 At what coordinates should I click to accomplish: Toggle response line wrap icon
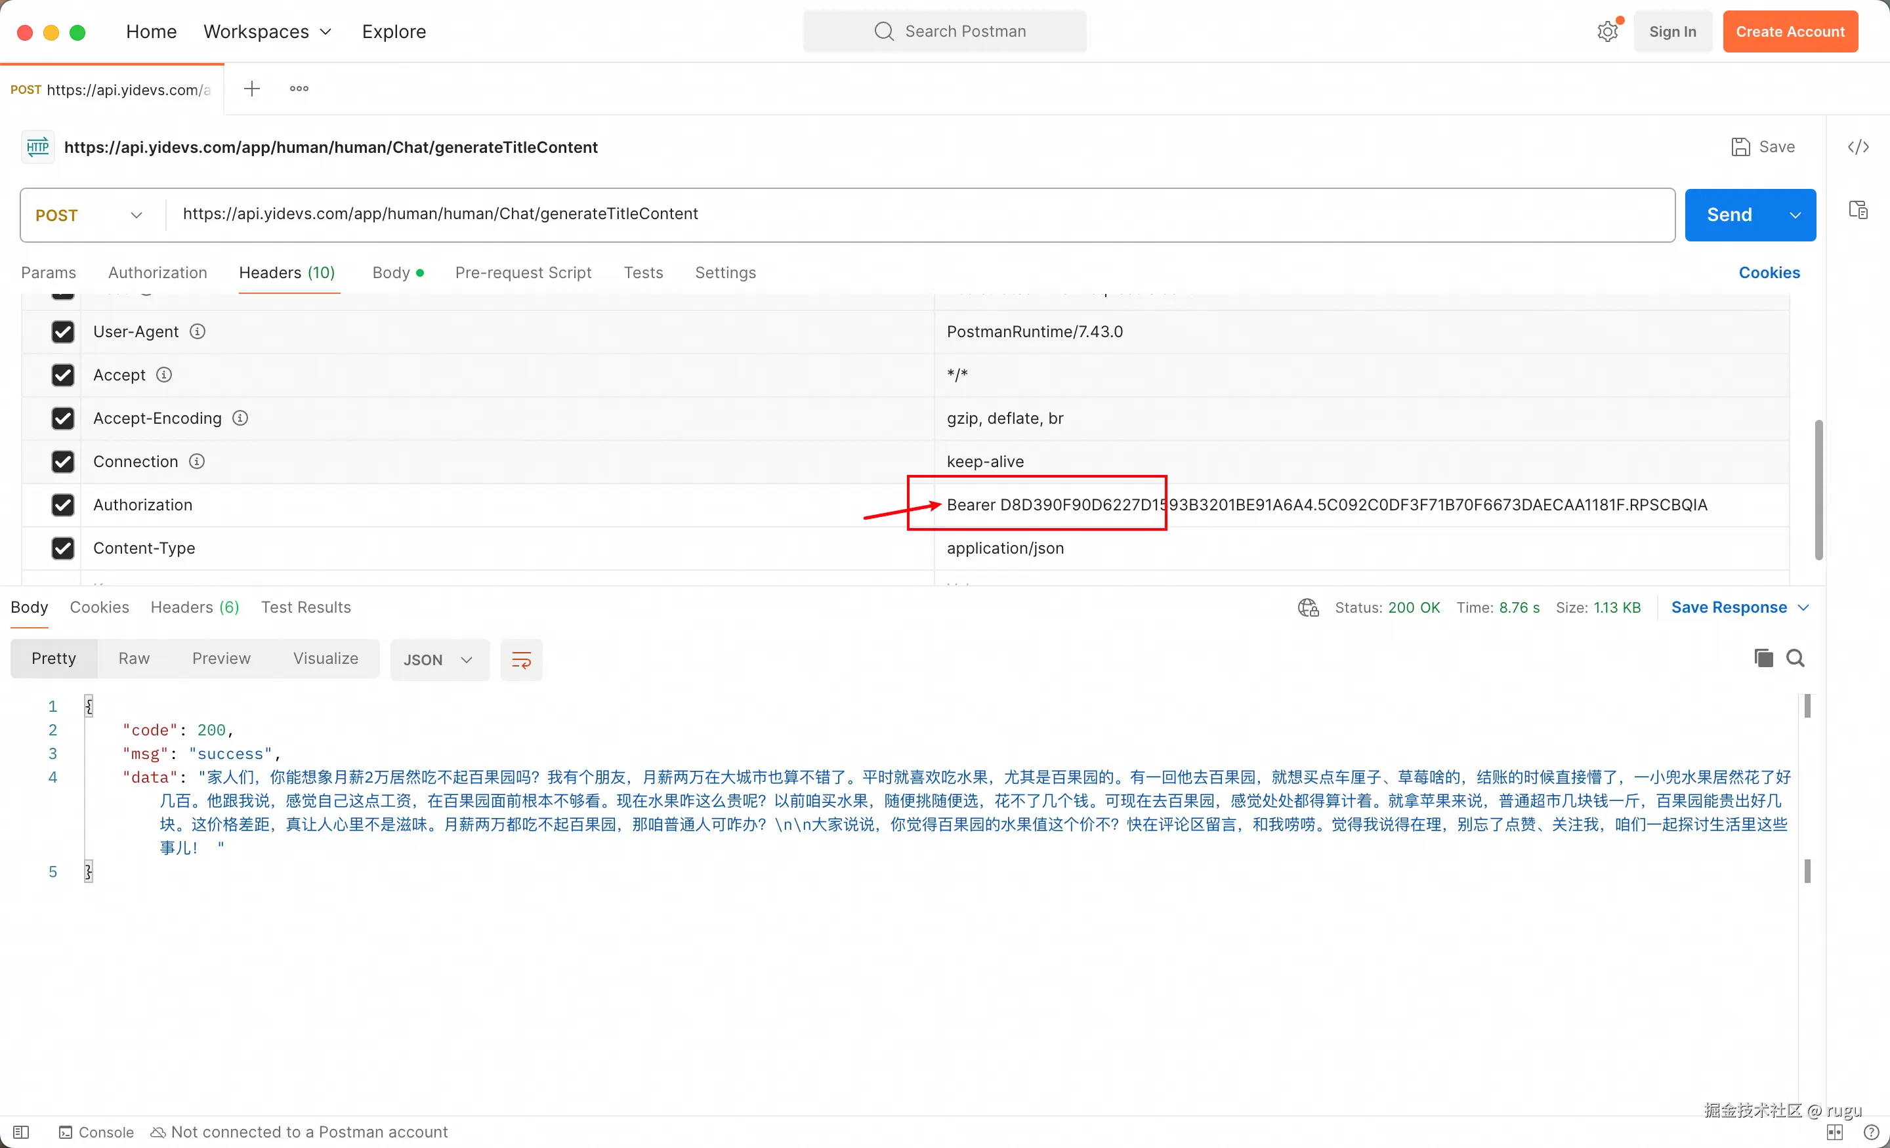pos(521,659)
